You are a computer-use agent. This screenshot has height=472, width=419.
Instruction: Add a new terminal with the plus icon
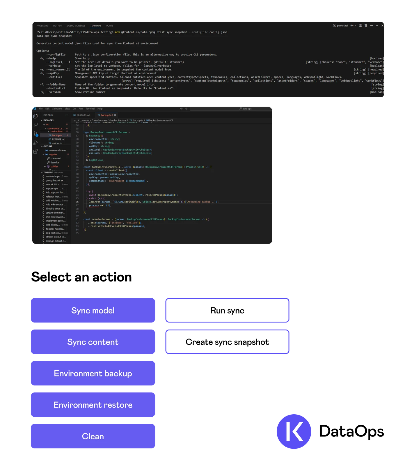coord(352,26)
